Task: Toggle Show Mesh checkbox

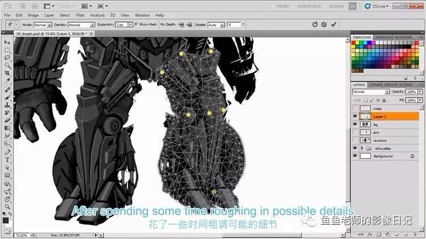Action: tap(136, 24)
